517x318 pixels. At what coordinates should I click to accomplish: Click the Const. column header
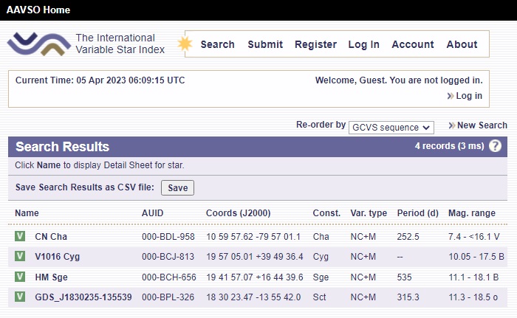(x=326, y=213)
